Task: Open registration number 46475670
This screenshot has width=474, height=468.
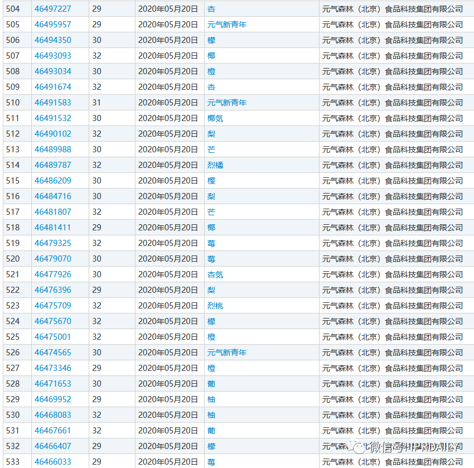Action: pos(53,321)
